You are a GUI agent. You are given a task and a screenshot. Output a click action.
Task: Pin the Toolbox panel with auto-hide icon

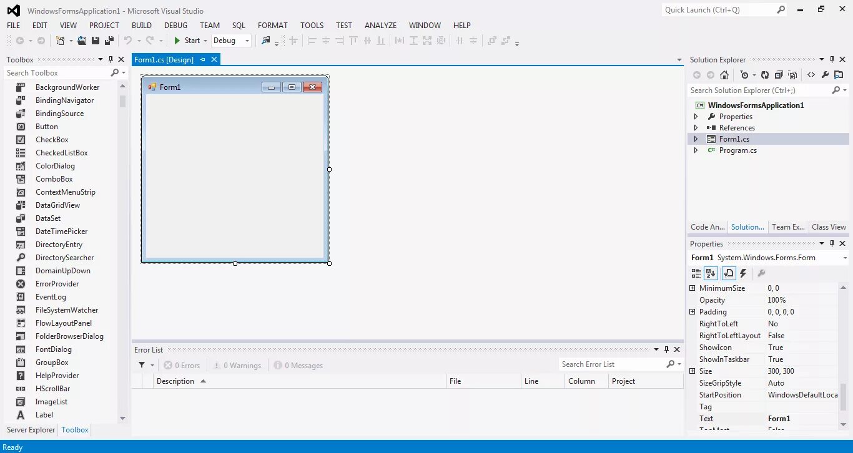[111, 59]
